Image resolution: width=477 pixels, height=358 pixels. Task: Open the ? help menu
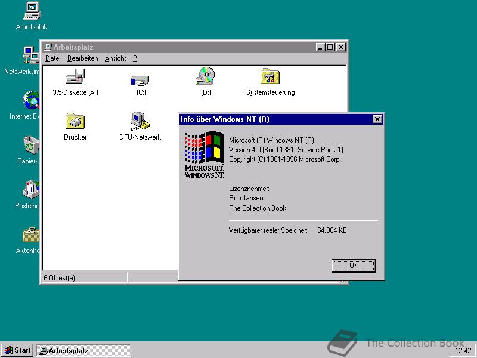coord(135,58)
